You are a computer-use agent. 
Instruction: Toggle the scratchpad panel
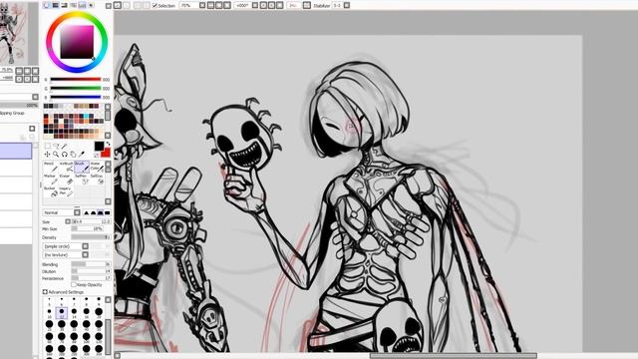tap(91, 5)
